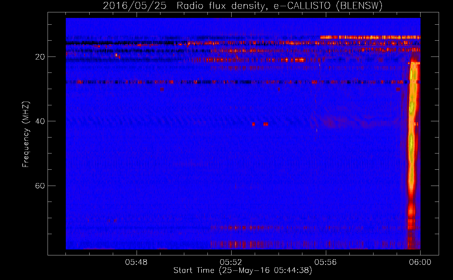Click the 05:56 time tick label

[326, 262]
